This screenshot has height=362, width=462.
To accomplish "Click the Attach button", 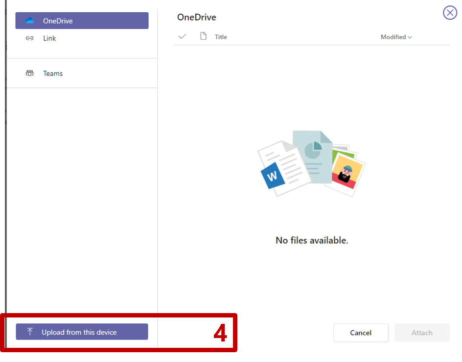I will tap(422, 333).
